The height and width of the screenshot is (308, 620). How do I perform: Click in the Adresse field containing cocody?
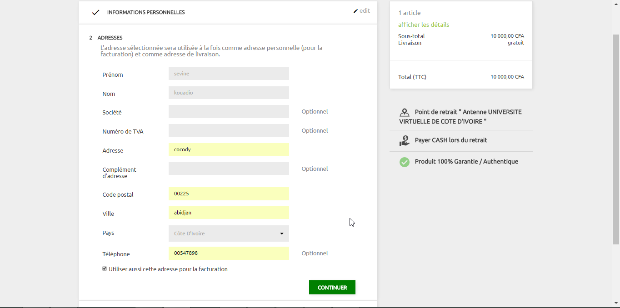click(x=229, y=149)
